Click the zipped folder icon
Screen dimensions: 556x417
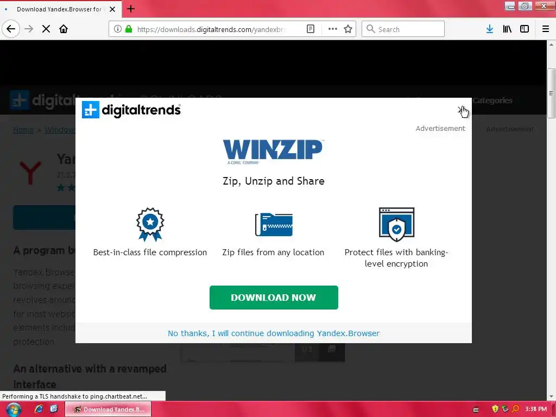click(x=274, y=224)
